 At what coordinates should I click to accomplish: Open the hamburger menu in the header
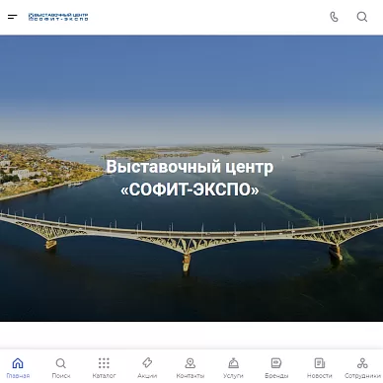pos(13,17)
